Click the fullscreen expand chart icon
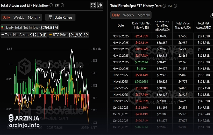The width and height of the screenshot is (213, 135). click(x=93, y=5)
